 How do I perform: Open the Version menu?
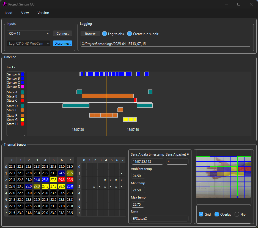point(43,13)
